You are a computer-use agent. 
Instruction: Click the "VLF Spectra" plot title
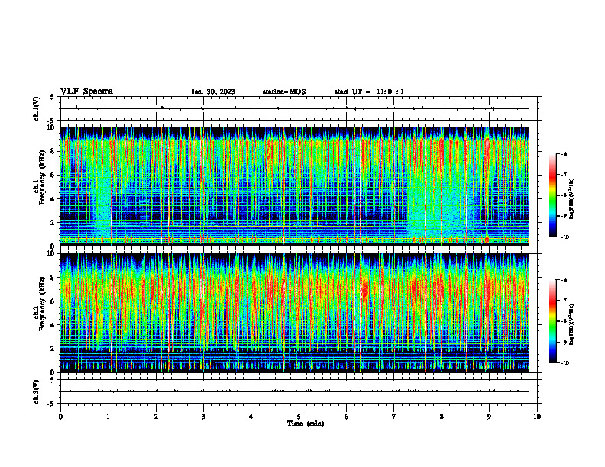[x=86, y=92]
